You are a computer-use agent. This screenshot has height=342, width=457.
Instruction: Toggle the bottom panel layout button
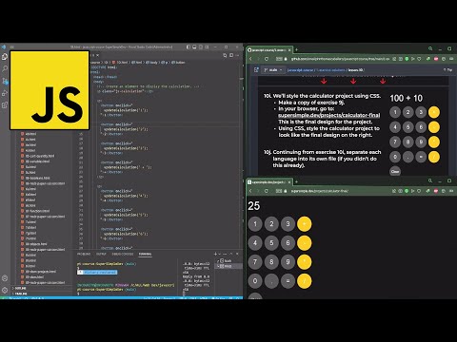coord(194,47)
